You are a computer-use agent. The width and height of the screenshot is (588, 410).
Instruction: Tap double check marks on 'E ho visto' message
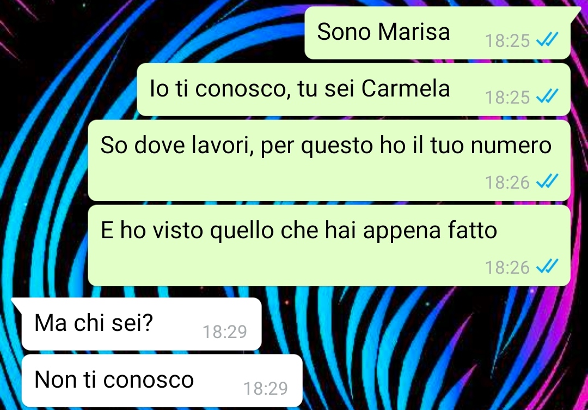[548, 266]
